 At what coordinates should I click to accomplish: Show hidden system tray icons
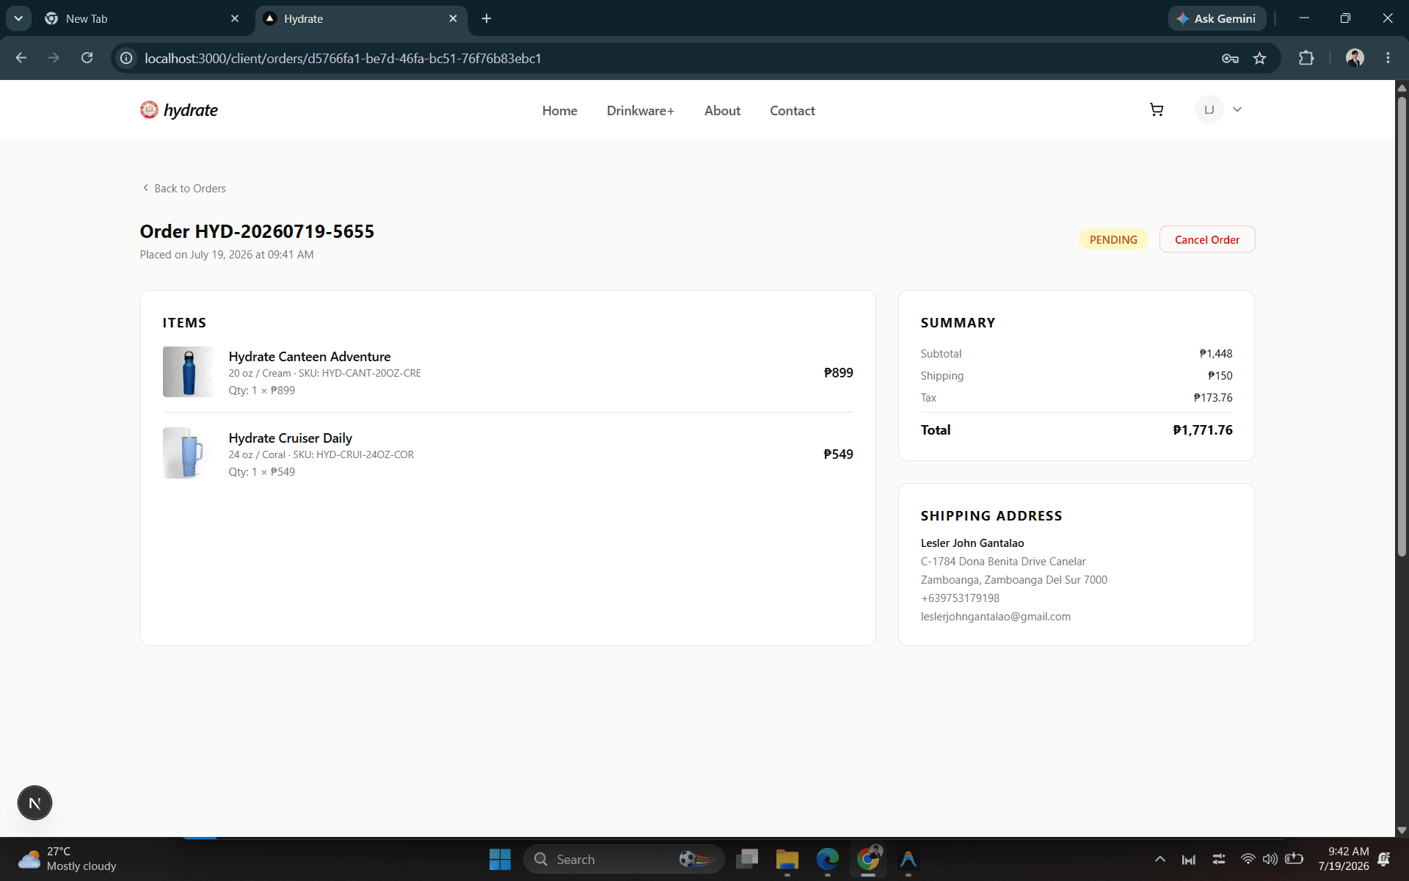point(1159,859)
